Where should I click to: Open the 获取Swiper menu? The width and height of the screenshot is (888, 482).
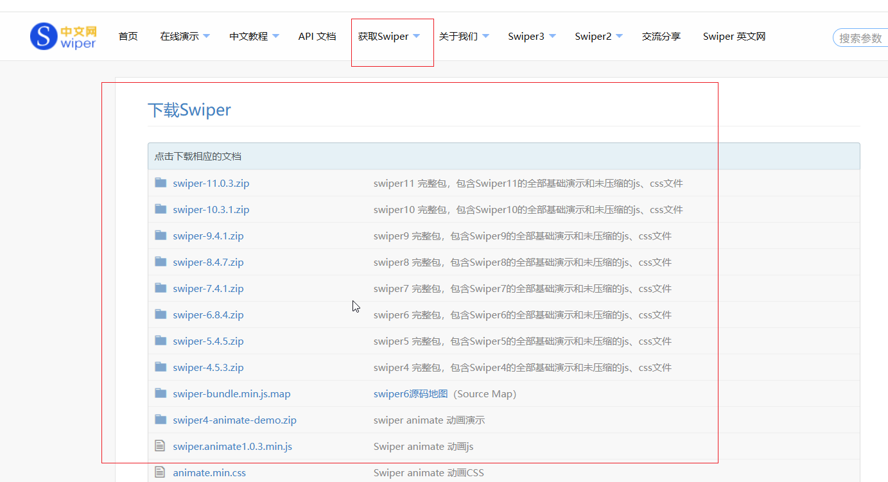(383, 37)
